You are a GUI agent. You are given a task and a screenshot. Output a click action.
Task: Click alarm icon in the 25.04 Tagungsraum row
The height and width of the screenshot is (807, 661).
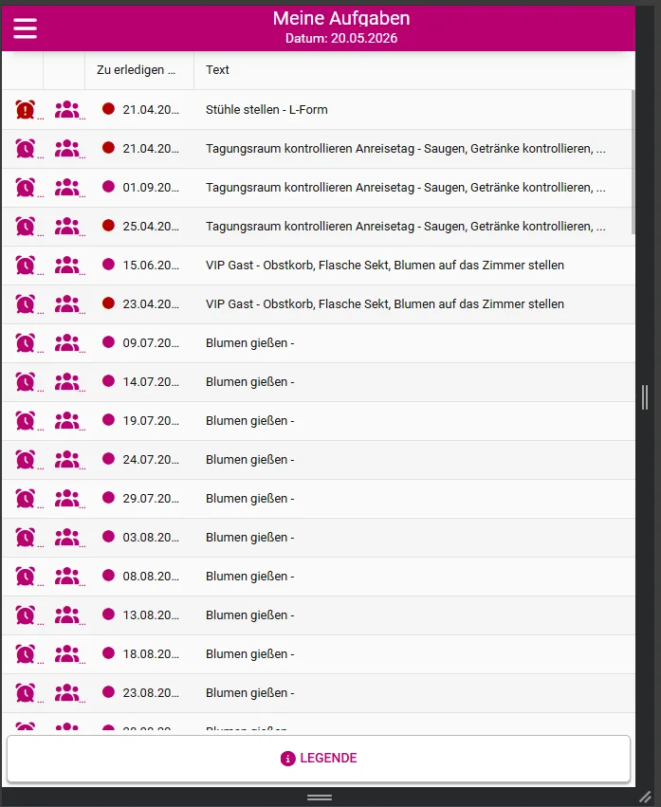point(26,227)
